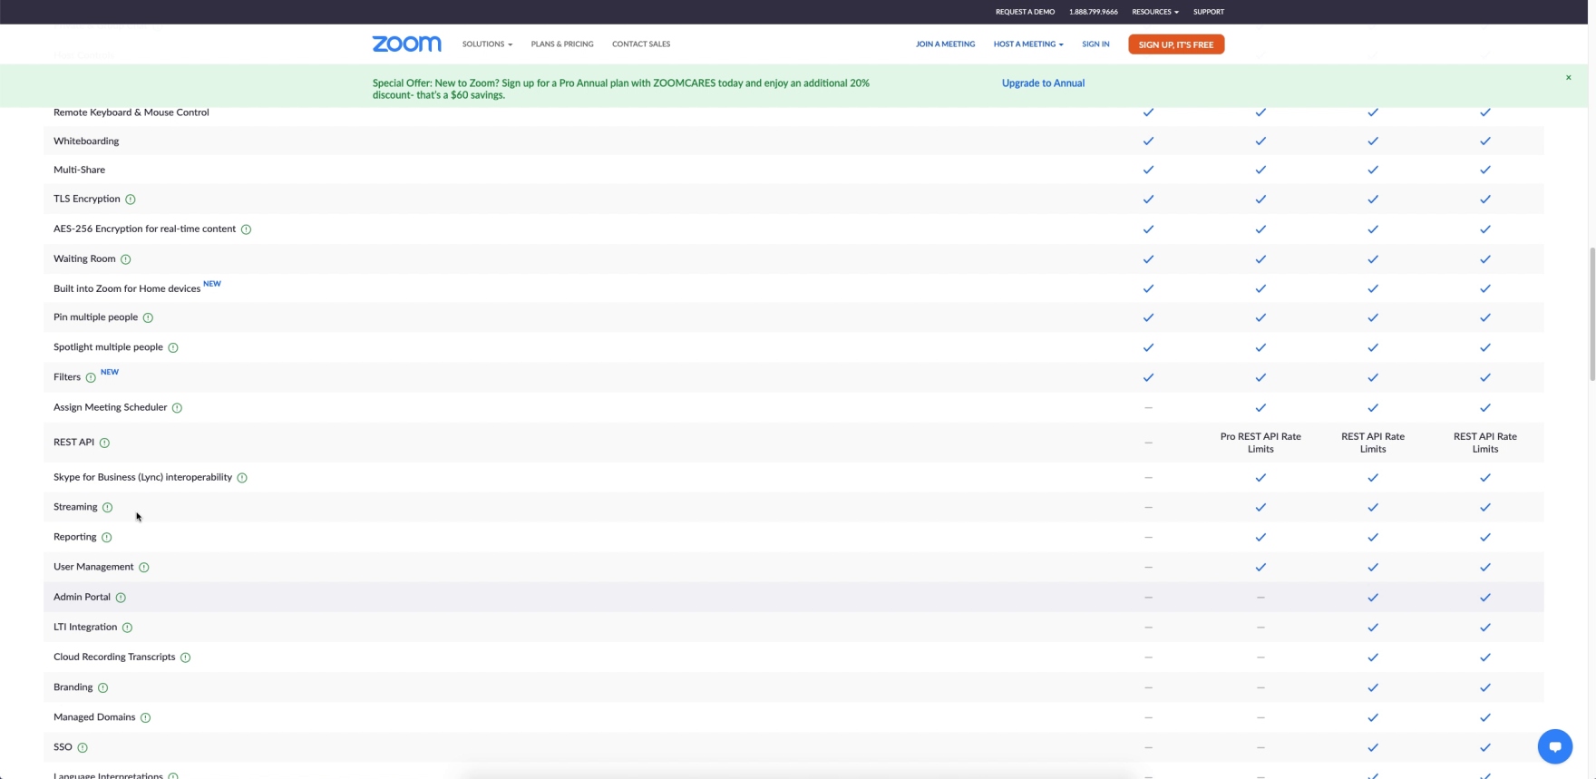Click info icon beside Cloud Recording Transcripts
This screenshot has width=1596, height=779.
185,657
